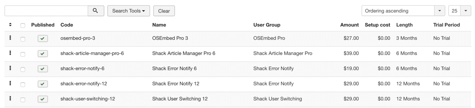Focus the search text field
The image size is (475, 108).
[46, 11]
